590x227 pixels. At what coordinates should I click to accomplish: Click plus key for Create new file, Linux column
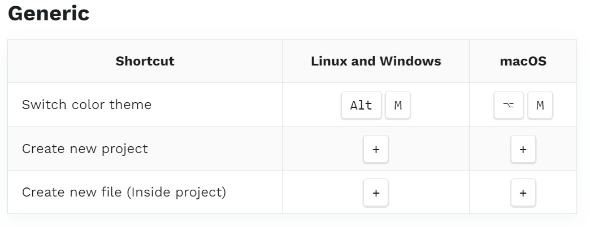click(x=375, y=193)
